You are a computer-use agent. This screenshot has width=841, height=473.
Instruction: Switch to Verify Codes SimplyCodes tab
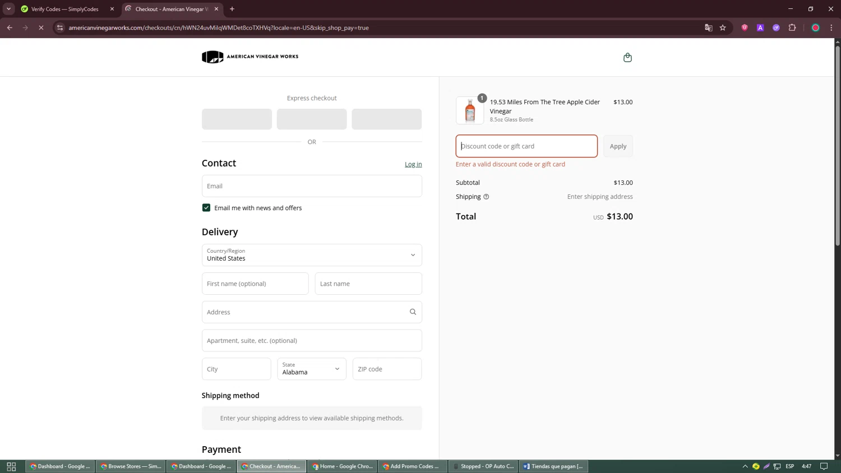point(65,9)
